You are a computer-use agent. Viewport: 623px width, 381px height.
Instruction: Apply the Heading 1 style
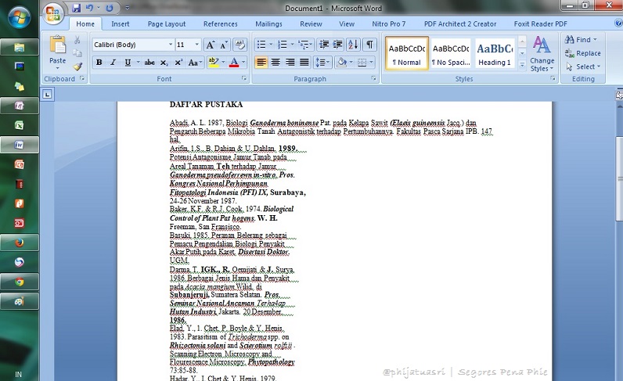click(x=495, y=53)
